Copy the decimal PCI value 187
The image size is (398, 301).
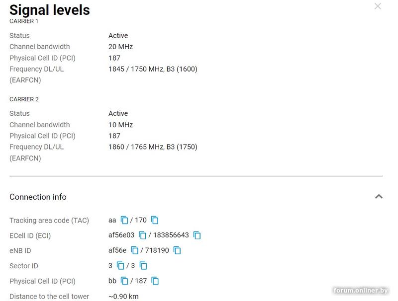(x=155, y=281)
